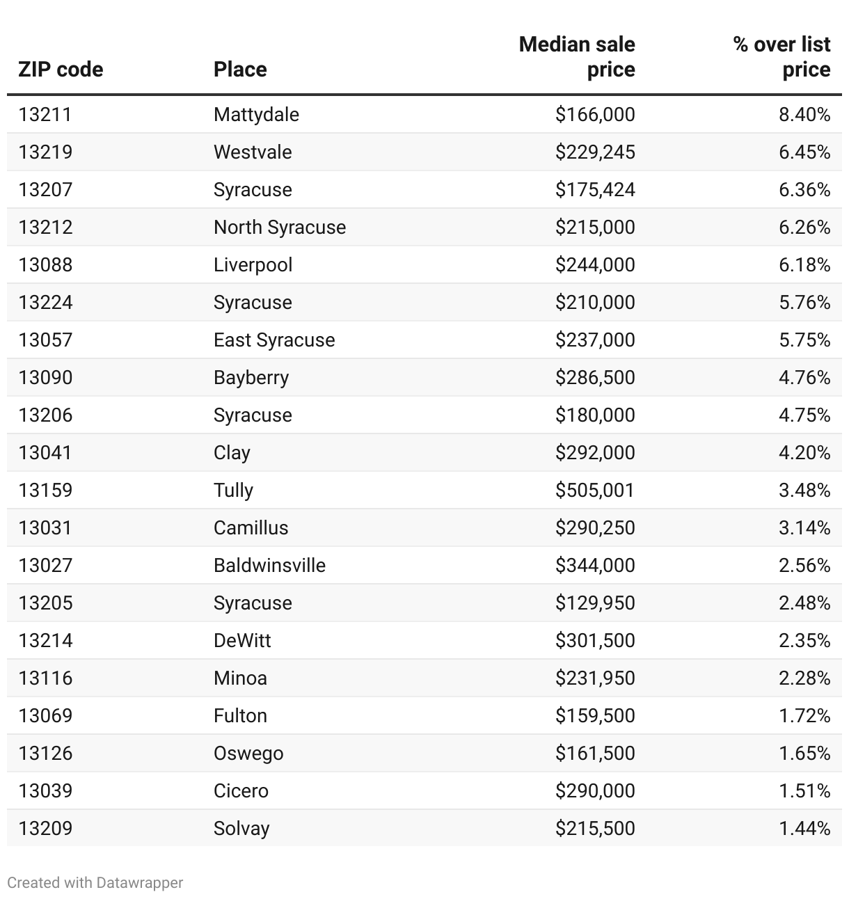Click the Oswego row name
The width and height of the screenshot is (849, 899).
tap(248, 754)
